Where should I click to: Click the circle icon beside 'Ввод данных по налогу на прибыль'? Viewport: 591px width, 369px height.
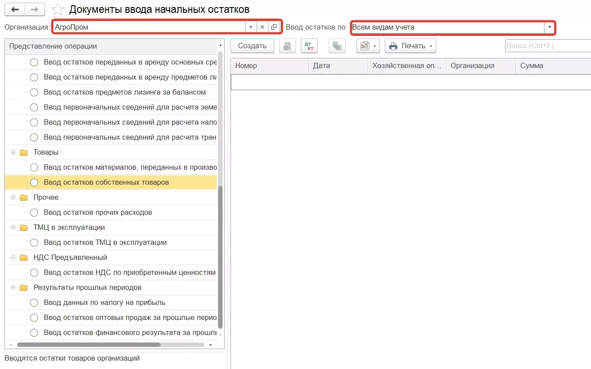coord(34,303)
